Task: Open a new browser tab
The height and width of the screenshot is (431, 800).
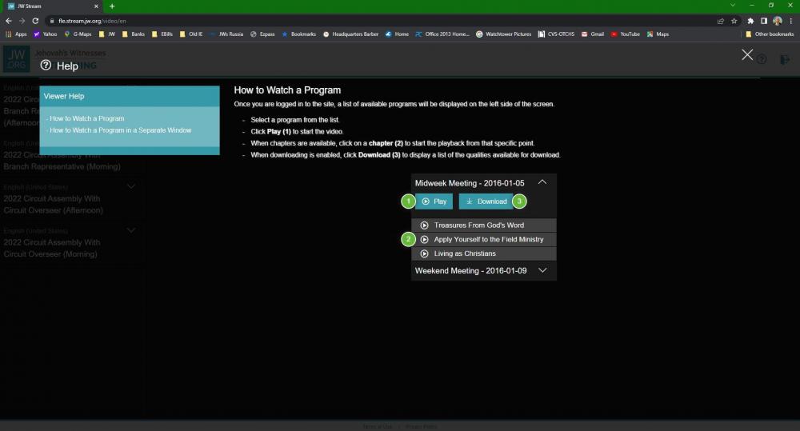Action: click(x=112, y=6)
